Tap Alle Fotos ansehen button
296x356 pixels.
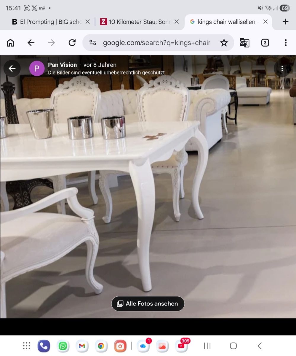(148, 303)
